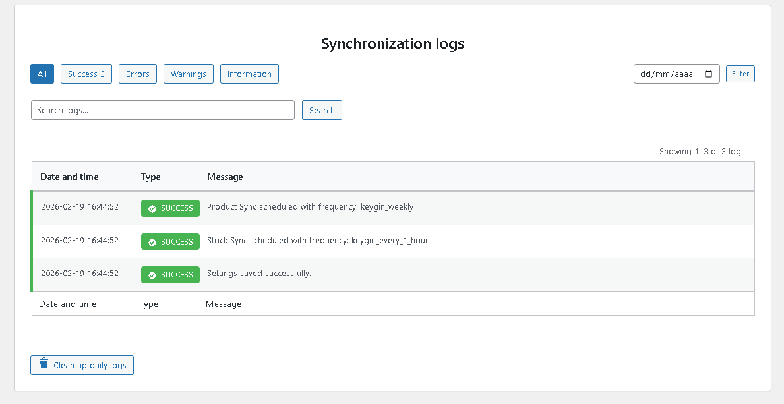Select the All logs filter tab
The width and height of the screenshot is (784, 404).
pos(42,74)
